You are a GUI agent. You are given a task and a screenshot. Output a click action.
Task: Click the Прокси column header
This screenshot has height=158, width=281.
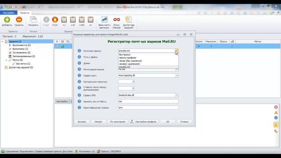click(x=223, y=41)
